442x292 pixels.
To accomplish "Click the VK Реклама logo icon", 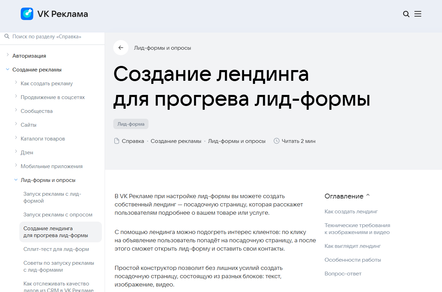I will click(x=27, y=14).
